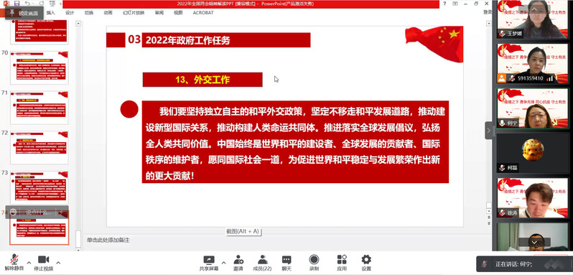The height and width of the screenshot is (275, 573).
Task: Open the 邀请 invite icon
Action: click(x=238, y=263)
